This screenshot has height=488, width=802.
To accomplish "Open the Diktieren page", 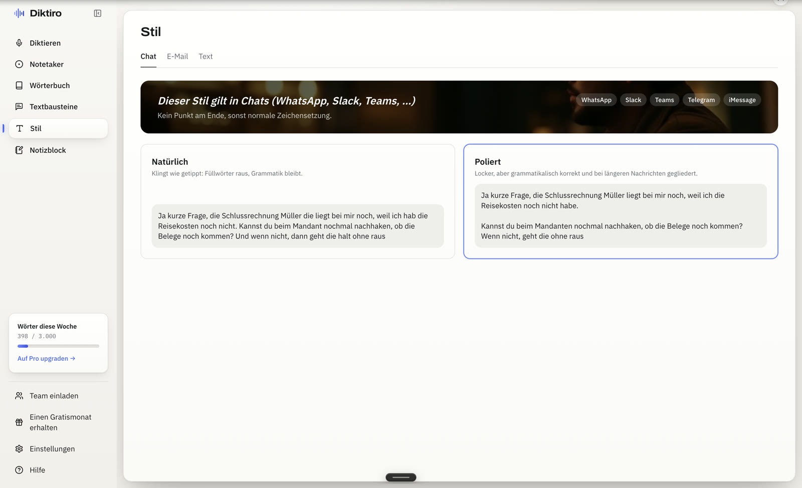I will (x=58, y=43).
